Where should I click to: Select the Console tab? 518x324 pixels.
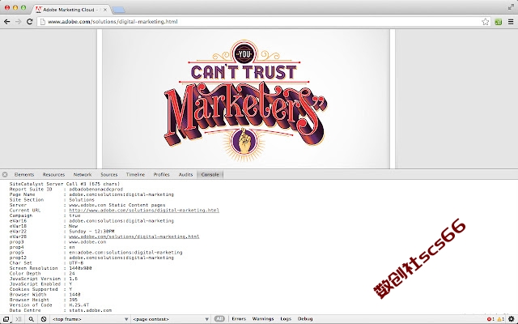[x=210, y=175]
